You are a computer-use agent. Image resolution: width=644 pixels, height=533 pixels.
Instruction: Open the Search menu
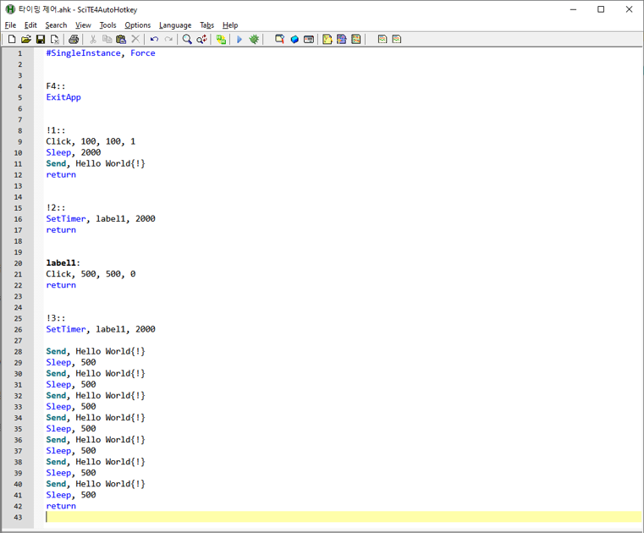56,25
